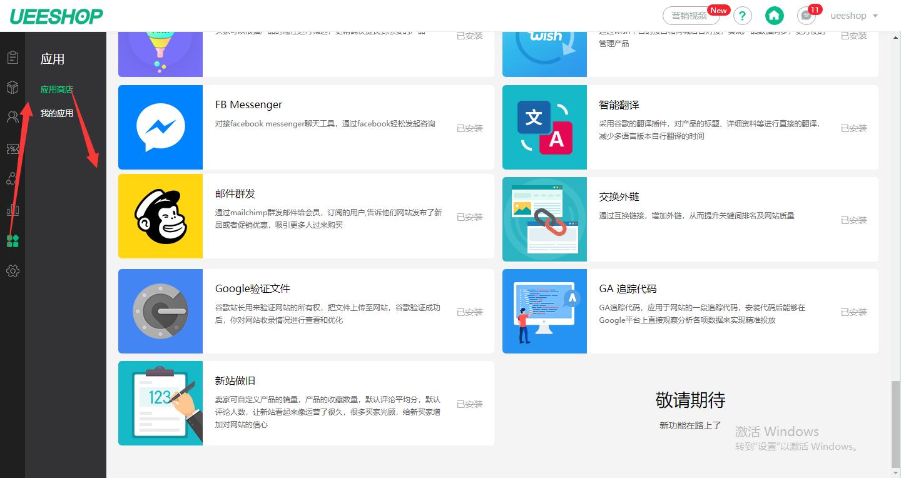Open the orders clipboard icon in sidebar
Viewport: 901px width, 478px height.
pyautogui.click(x=13, y=58)
